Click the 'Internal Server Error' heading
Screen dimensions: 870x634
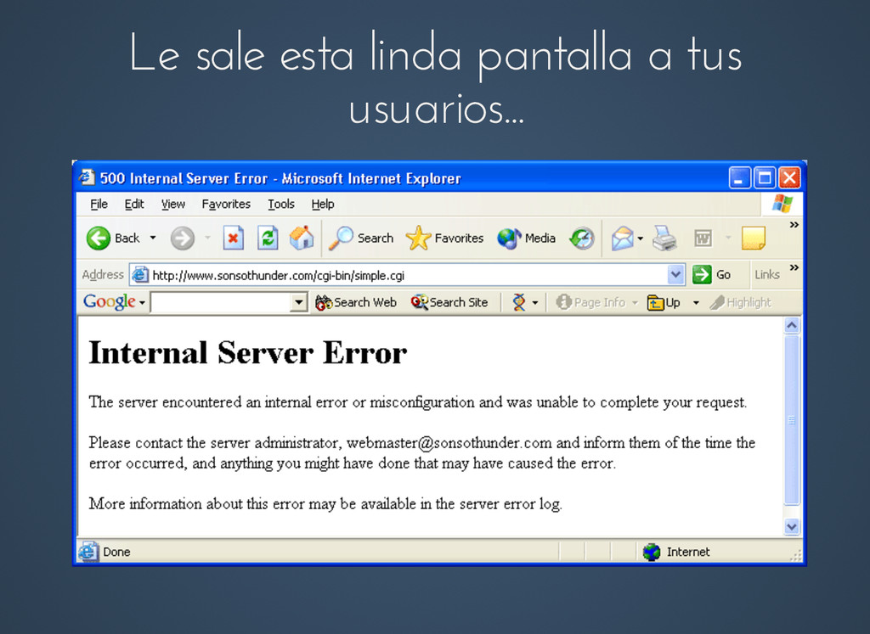point(247,353)
